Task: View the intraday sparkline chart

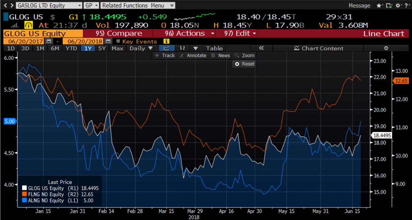Action: 195,16
